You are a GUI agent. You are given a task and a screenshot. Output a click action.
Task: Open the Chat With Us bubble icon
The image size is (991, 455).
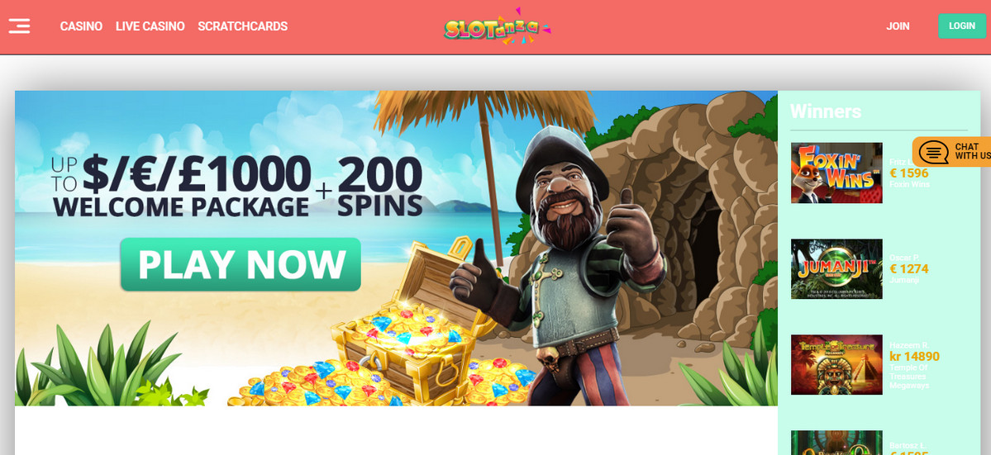pos(933,152)
